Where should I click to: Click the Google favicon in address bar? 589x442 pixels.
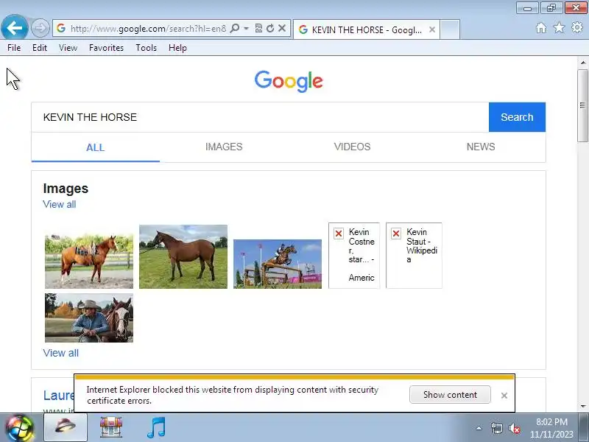pos(61,28)
